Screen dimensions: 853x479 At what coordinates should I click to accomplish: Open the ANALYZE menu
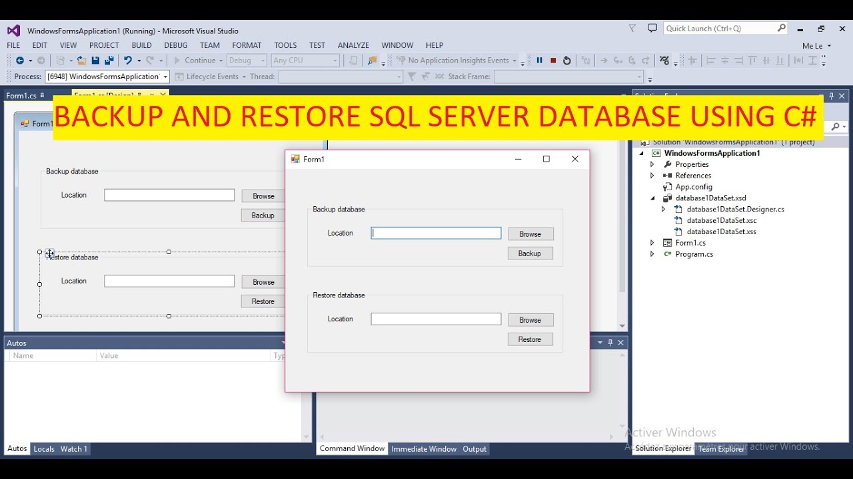coord(353,45)
